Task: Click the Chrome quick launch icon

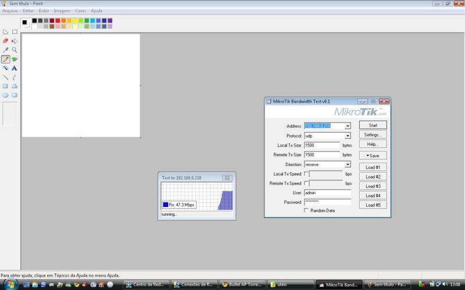Action: pos(77,284)
